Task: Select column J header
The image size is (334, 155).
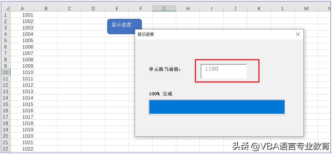Action: (235, 9)
